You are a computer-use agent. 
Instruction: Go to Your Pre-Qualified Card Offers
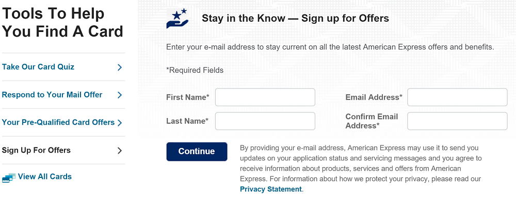coord(58,122)
